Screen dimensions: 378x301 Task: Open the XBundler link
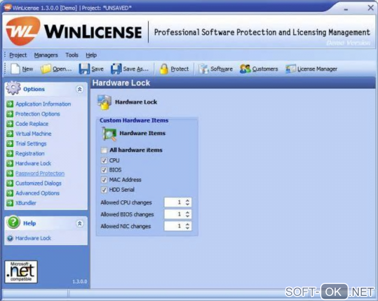[x=26, y=203]
